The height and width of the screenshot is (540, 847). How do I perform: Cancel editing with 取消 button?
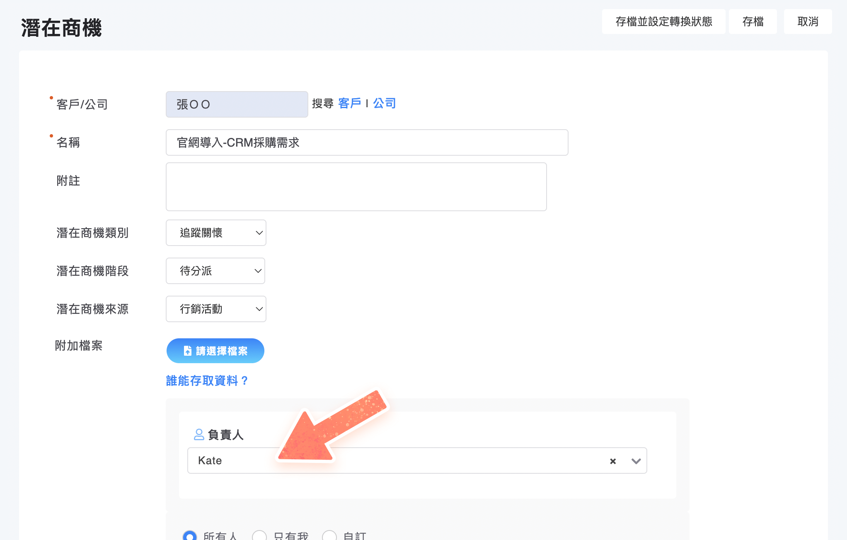[808, 22]
